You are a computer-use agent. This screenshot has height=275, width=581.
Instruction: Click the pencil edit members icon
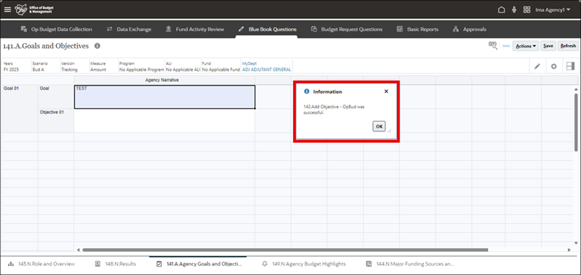coord(537,66)
